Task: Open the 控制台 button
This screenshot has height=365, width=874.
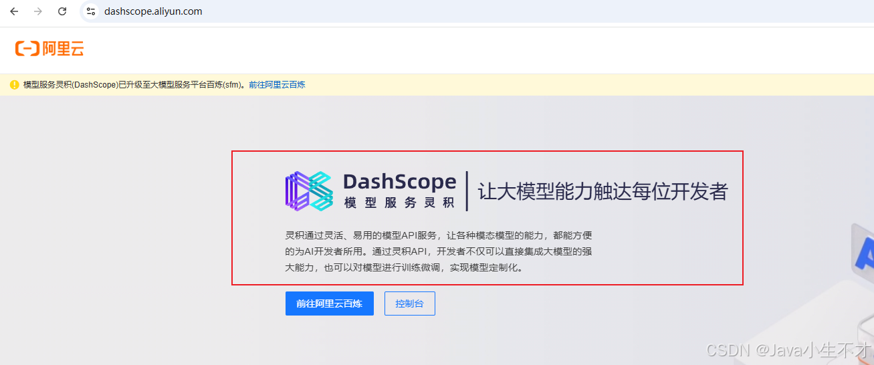Action: 409,303
